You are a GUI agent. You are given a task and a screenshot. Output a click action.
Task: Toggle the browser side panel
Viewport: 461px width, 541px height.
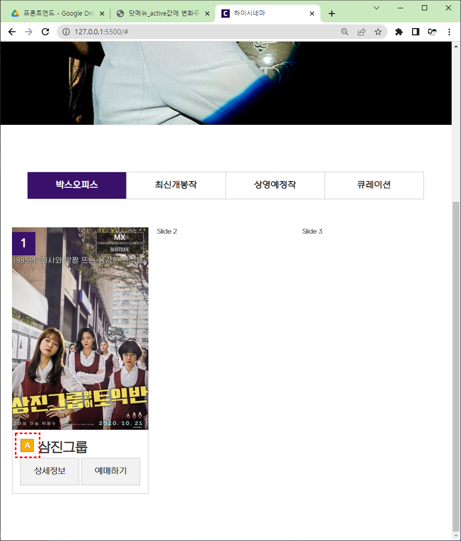click(x=415, y=32)
